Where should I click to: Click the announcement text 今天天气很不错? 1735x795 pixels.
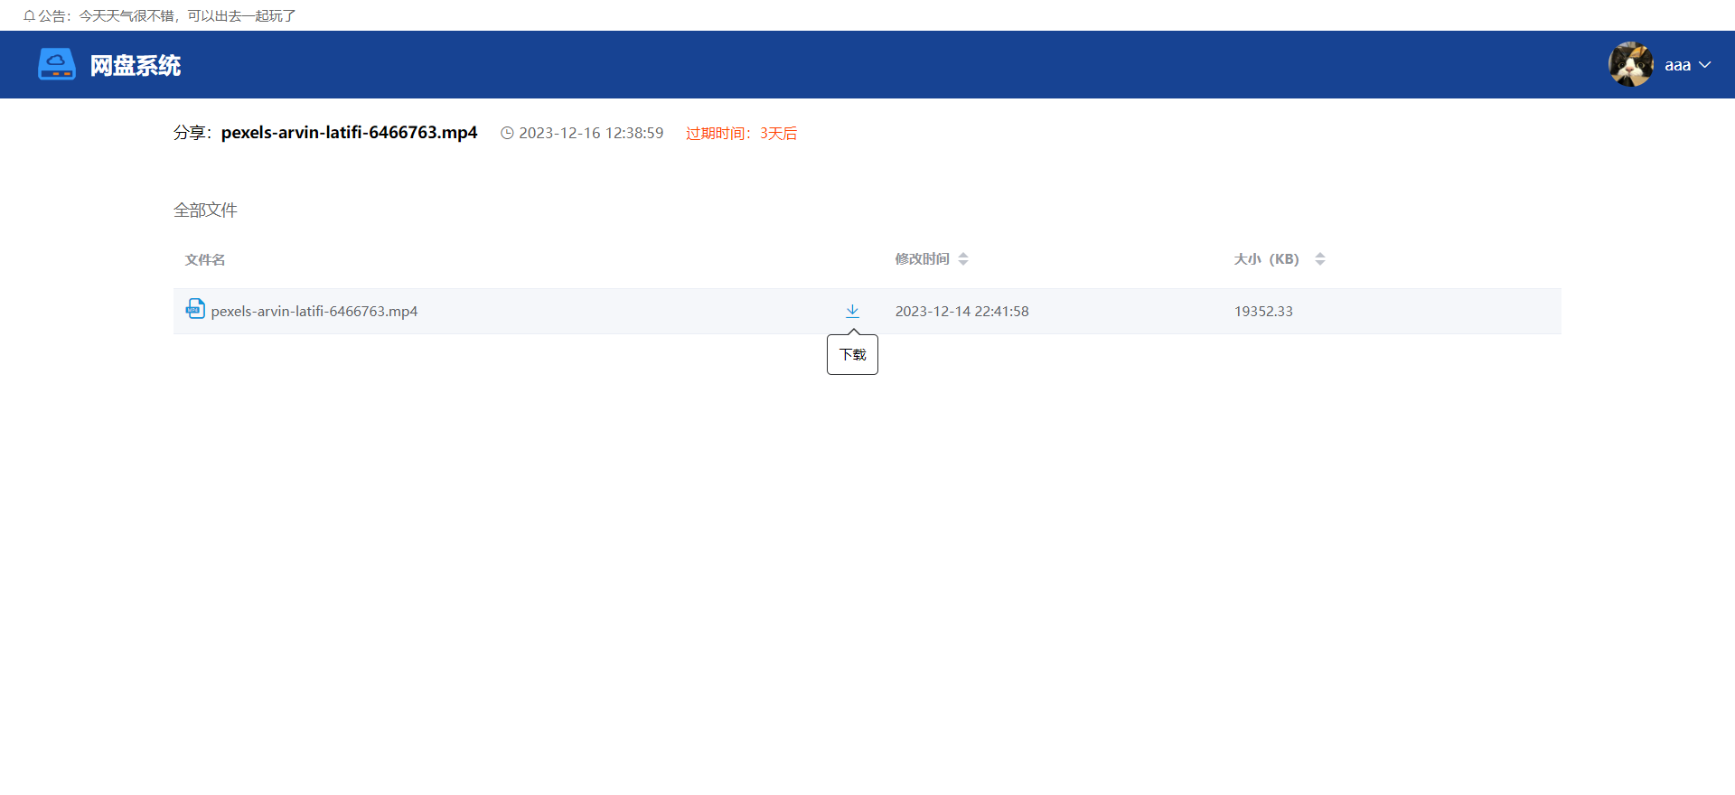127,16
